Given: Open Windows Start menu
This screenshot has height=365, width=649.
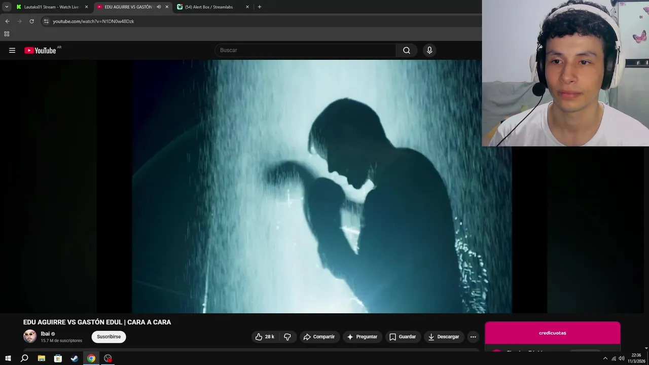Looking at the screenshot, I should [x=8, y=358].
